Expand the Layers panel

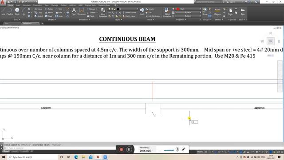pos(119,20)
